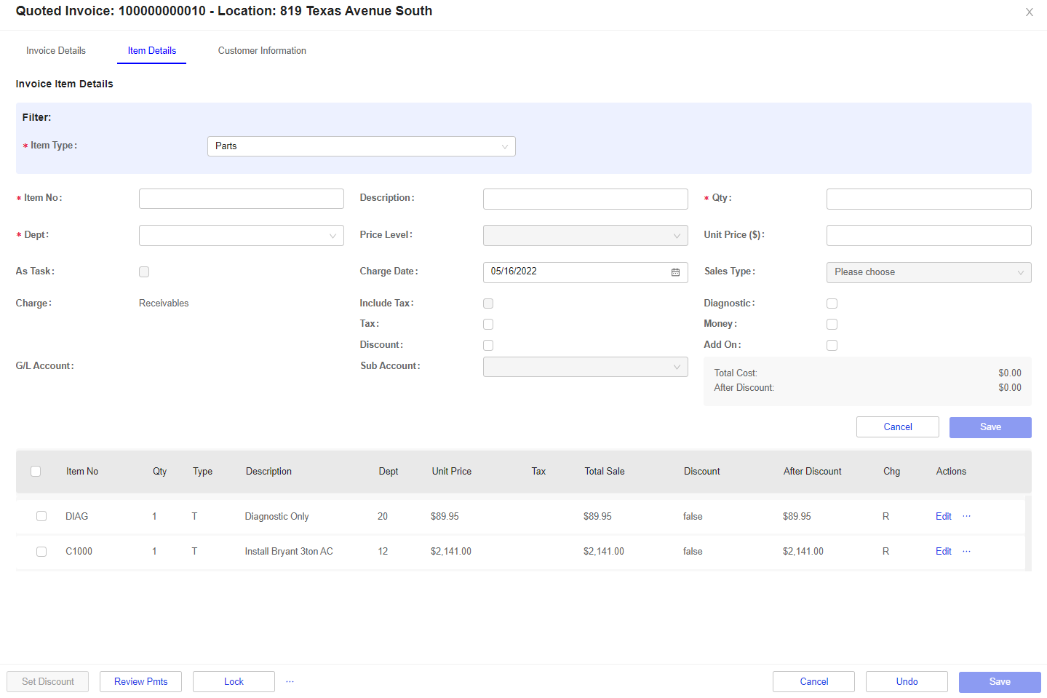Save the item entry form
Screen dimensions: 1047x698
990,427
